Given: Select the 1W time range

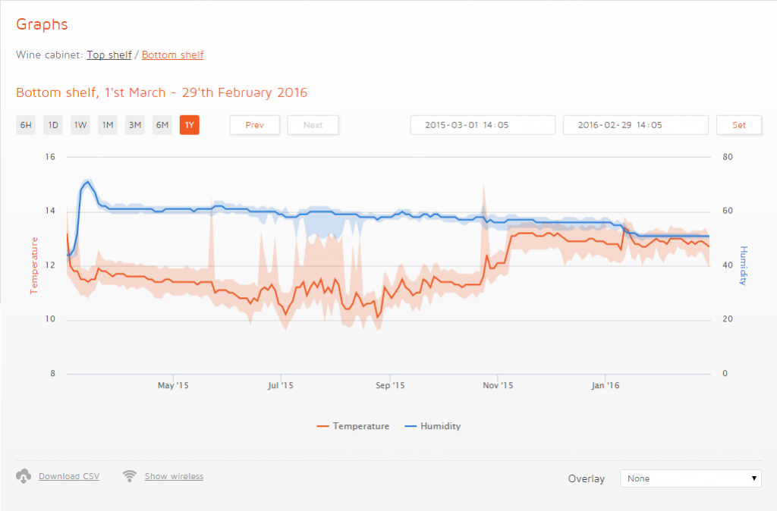Looking at the screenshot, I should pos(80,125).
